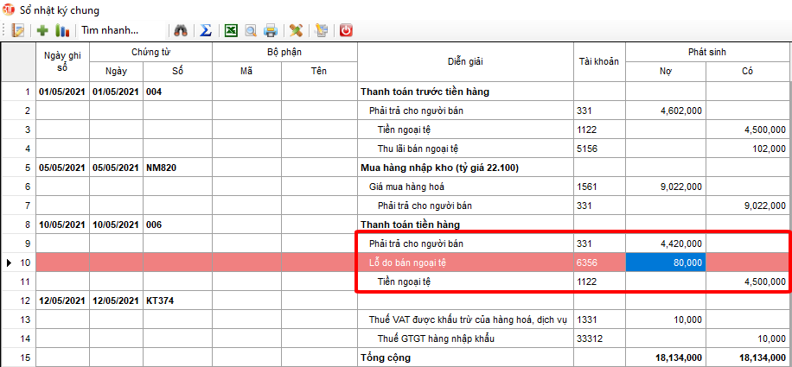792x367 pixels.
Task: Open print preview magnifier icon
Action: click(x=251, y=31)
